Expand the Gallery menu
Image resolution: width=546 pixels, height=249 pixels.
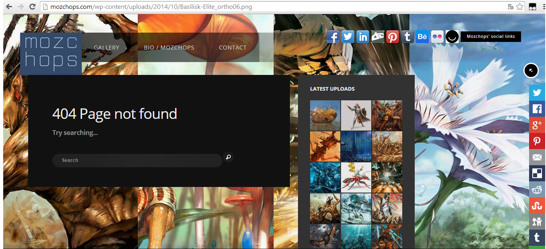coord(106,48)
